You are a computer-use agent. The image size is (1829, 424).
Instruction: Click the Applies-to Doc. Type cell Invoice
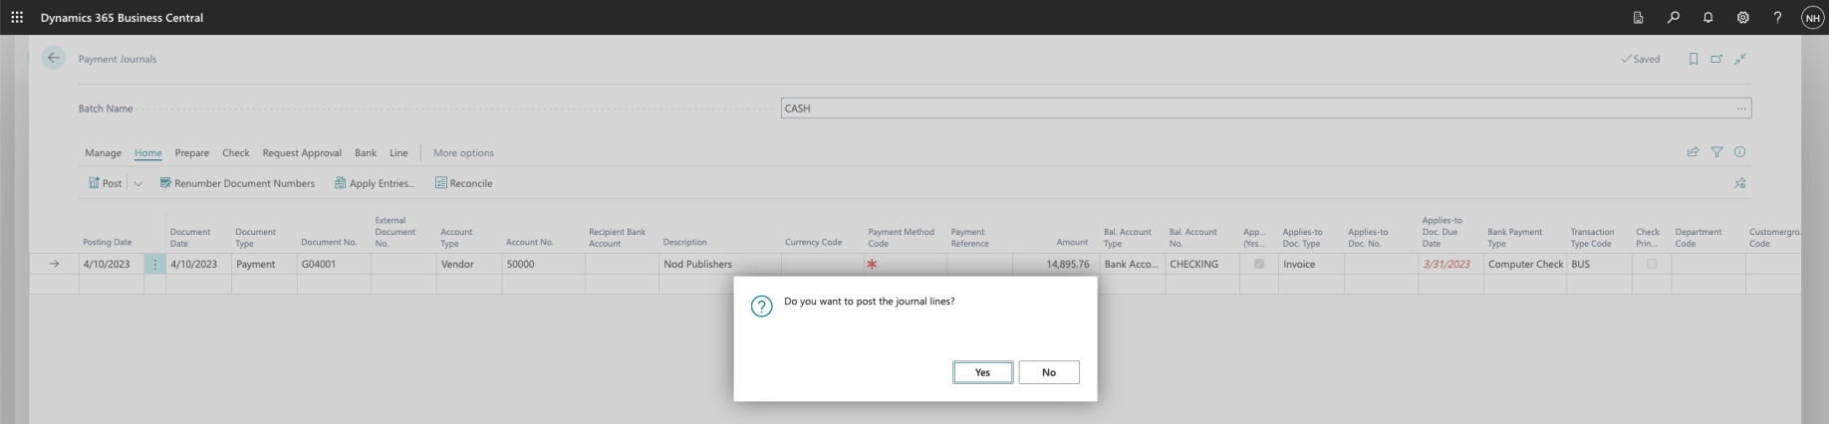[1311, 264]
